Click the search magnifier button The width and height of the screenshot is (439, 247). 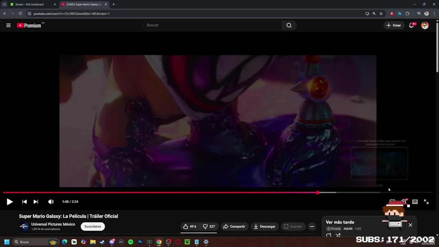pyautogui.click(x=289, y=25)
